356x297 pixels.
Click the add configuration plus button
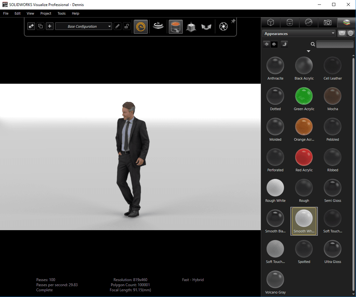(x=50, y=26)
